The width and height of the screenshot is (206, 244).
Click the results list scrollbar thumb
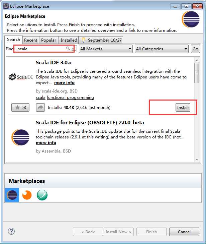197,73
